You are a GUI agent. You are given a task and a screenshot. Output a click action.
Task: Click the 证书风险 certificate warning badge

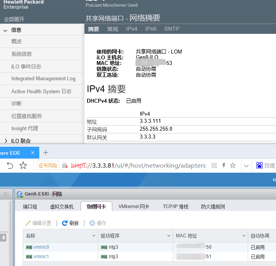(x=48, y=165)
